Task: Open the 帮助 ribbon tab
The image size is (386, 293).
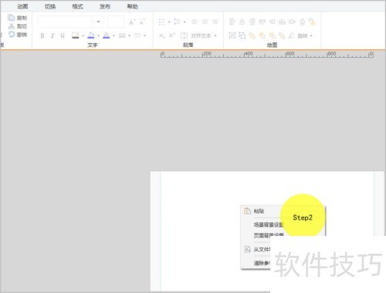Action: [133, 6]
